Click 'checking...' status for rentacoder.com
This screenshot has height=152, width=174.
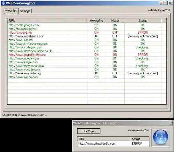pos(143,66)
